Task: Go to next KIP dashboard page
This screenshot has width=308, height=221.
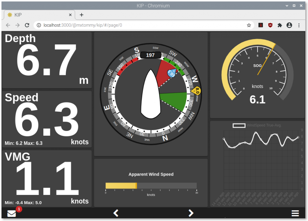Action: (191, 213)
